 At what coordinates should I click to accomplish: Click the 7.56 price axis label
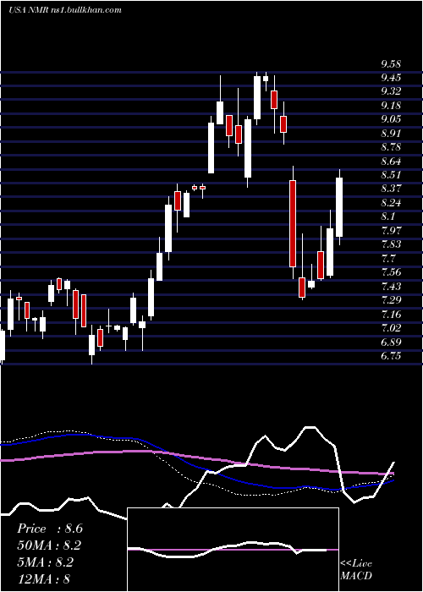click(391, 272)
